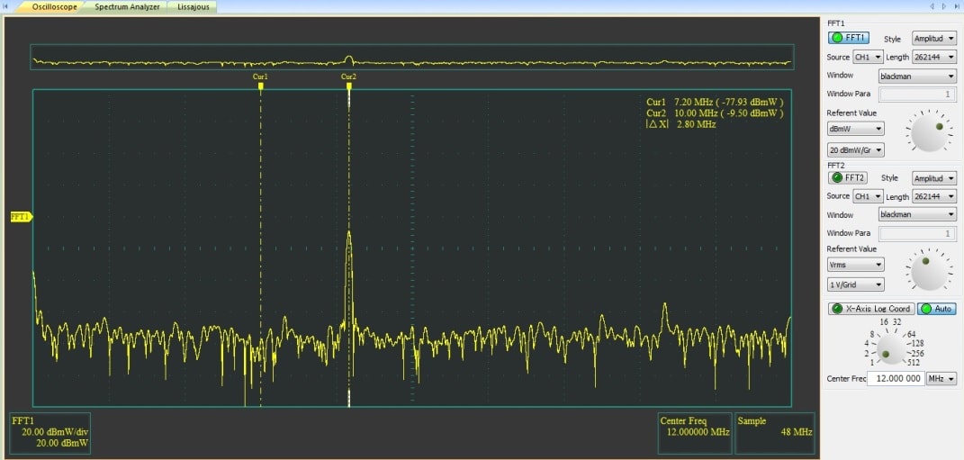Toggle the FFT1 enable button

click(849, 38)
